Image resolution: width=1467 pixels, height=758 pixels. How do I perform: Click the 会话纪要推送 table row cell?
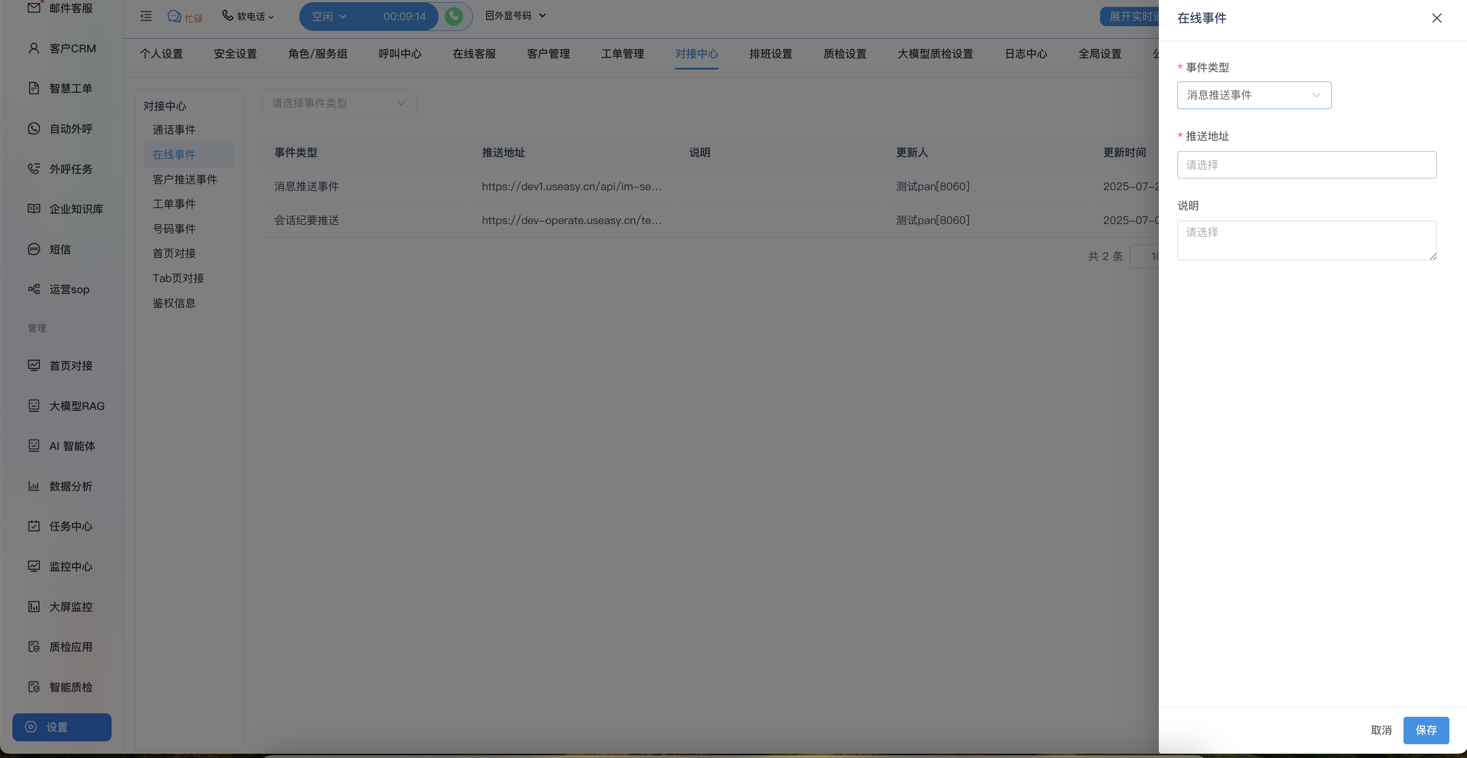306,220
